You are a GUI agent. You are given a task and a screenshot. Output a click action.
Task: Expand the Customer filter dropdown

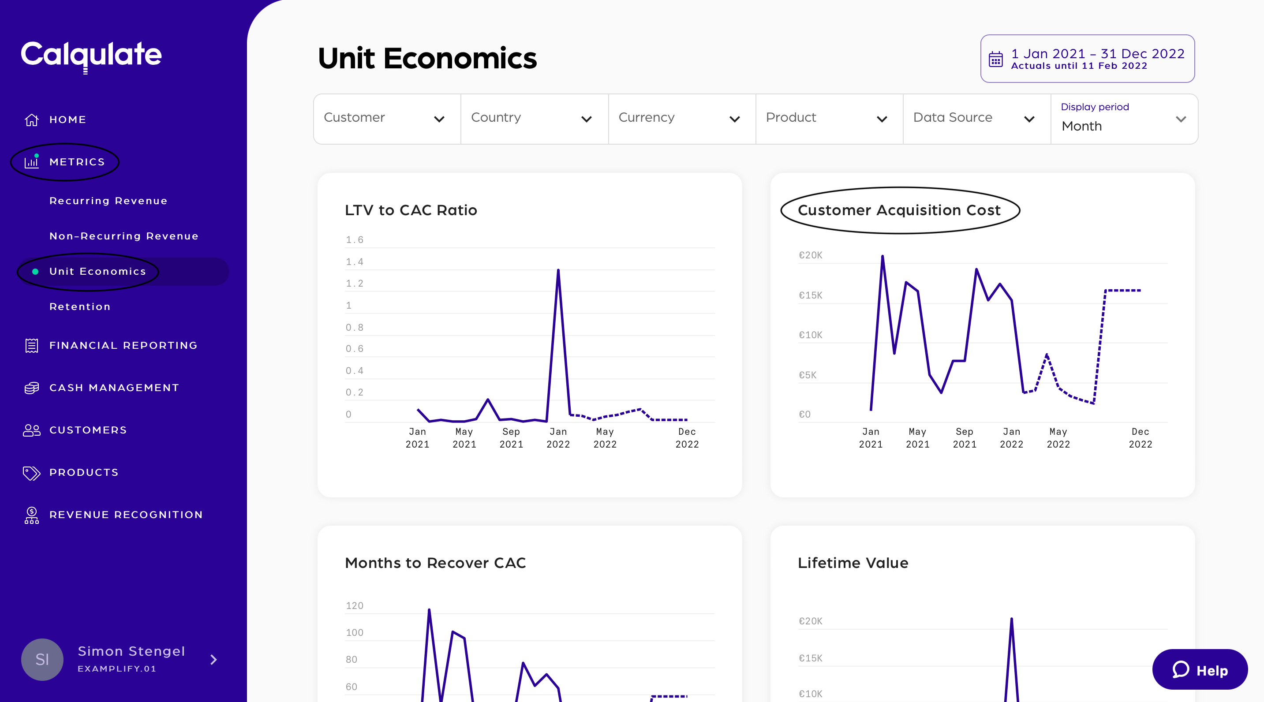pyautogui.click(x=387, y=119)
